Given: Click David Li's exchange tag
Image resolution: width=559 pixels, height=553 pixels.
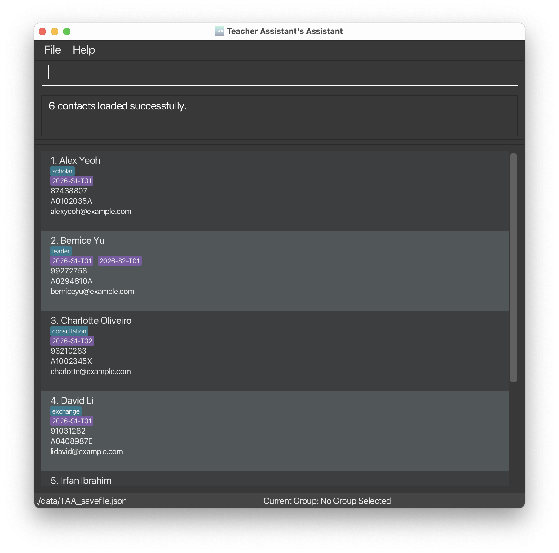Looking at the screenshot, I should click(x=66, y=411).
